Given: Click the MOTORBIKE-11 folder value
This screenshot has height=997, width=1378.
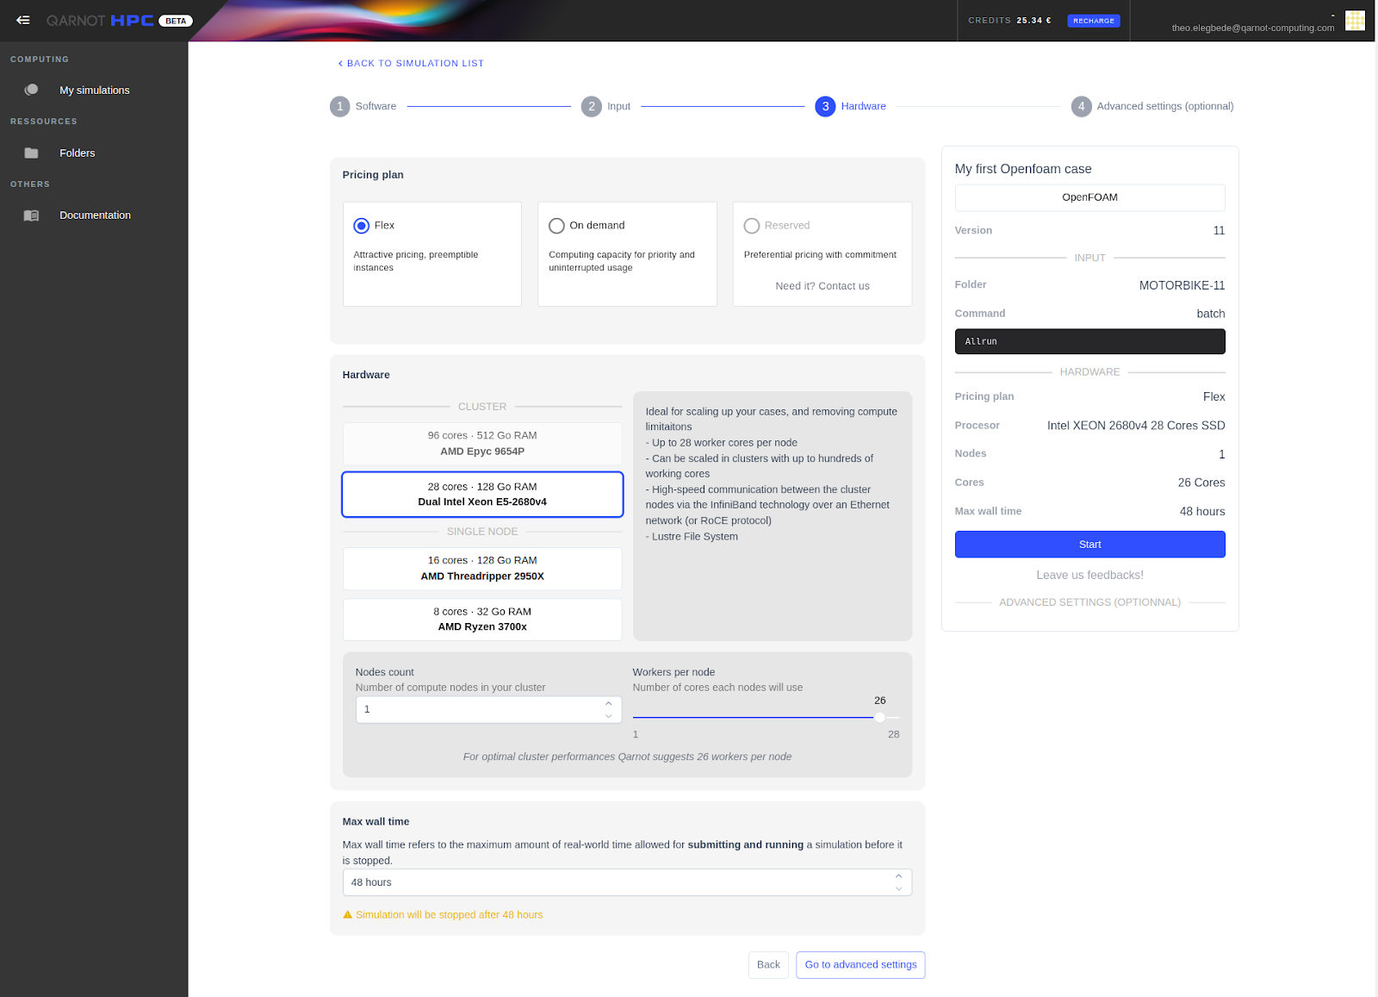Looking at the screenshot, I should 1182,285.
